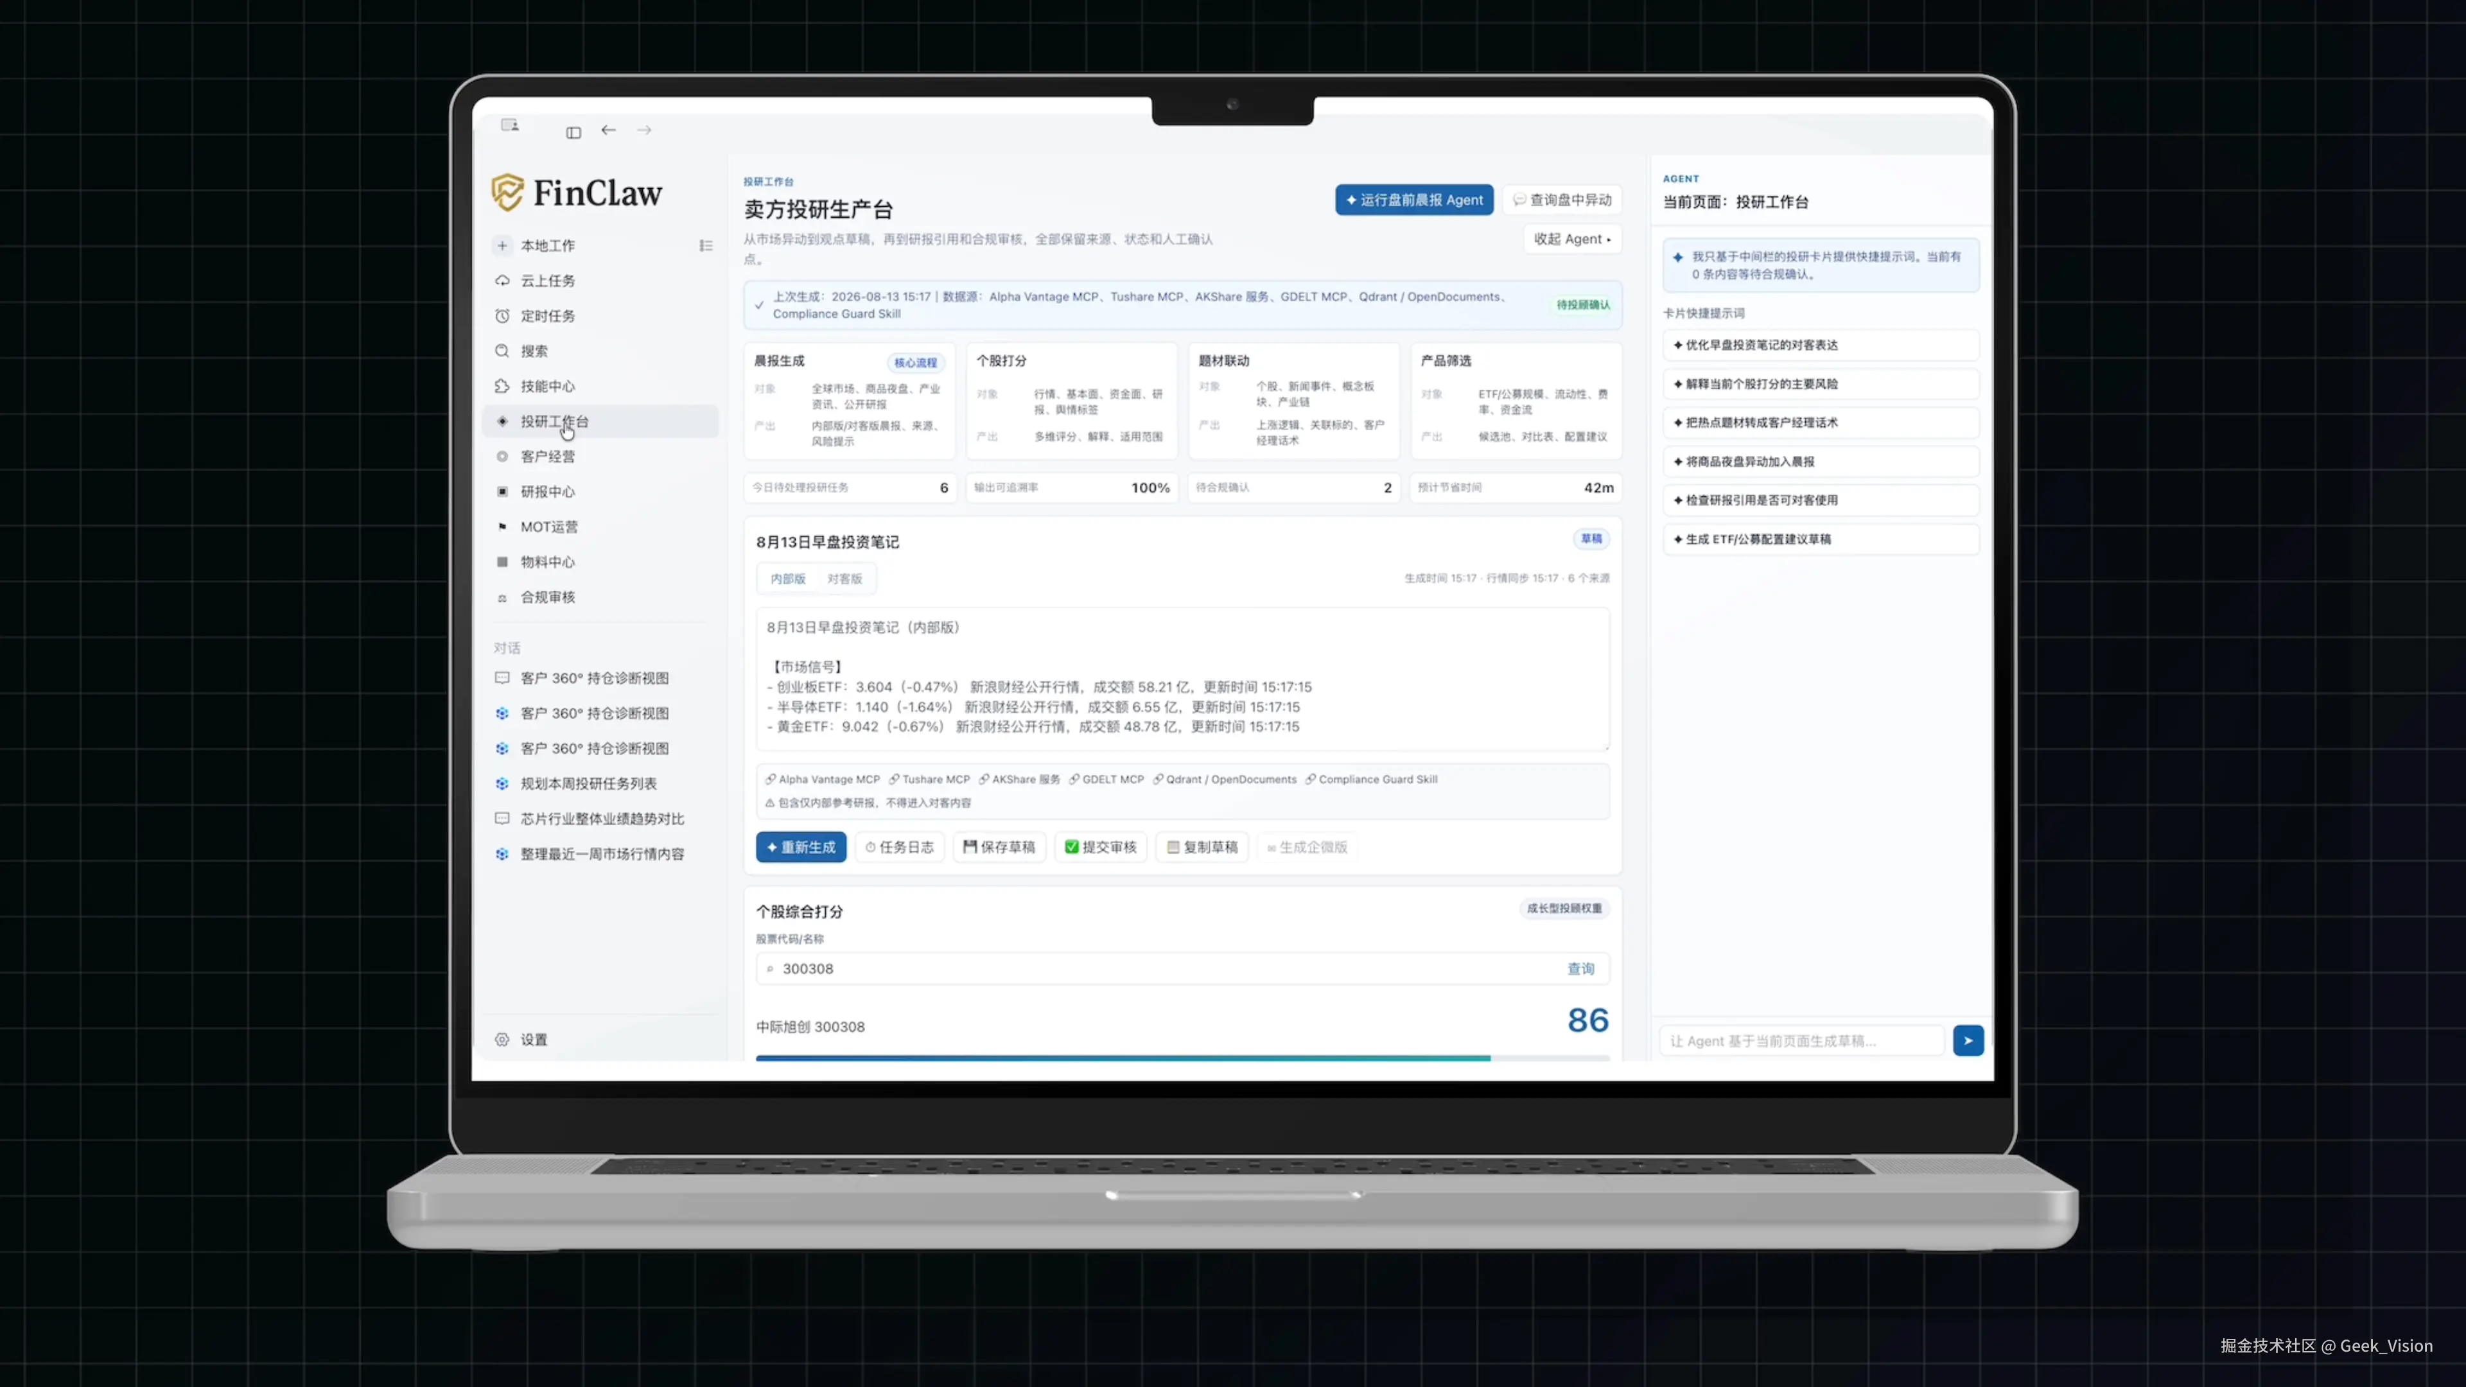
Task: Select the 题材联动 card
Action: (1293, 401)
